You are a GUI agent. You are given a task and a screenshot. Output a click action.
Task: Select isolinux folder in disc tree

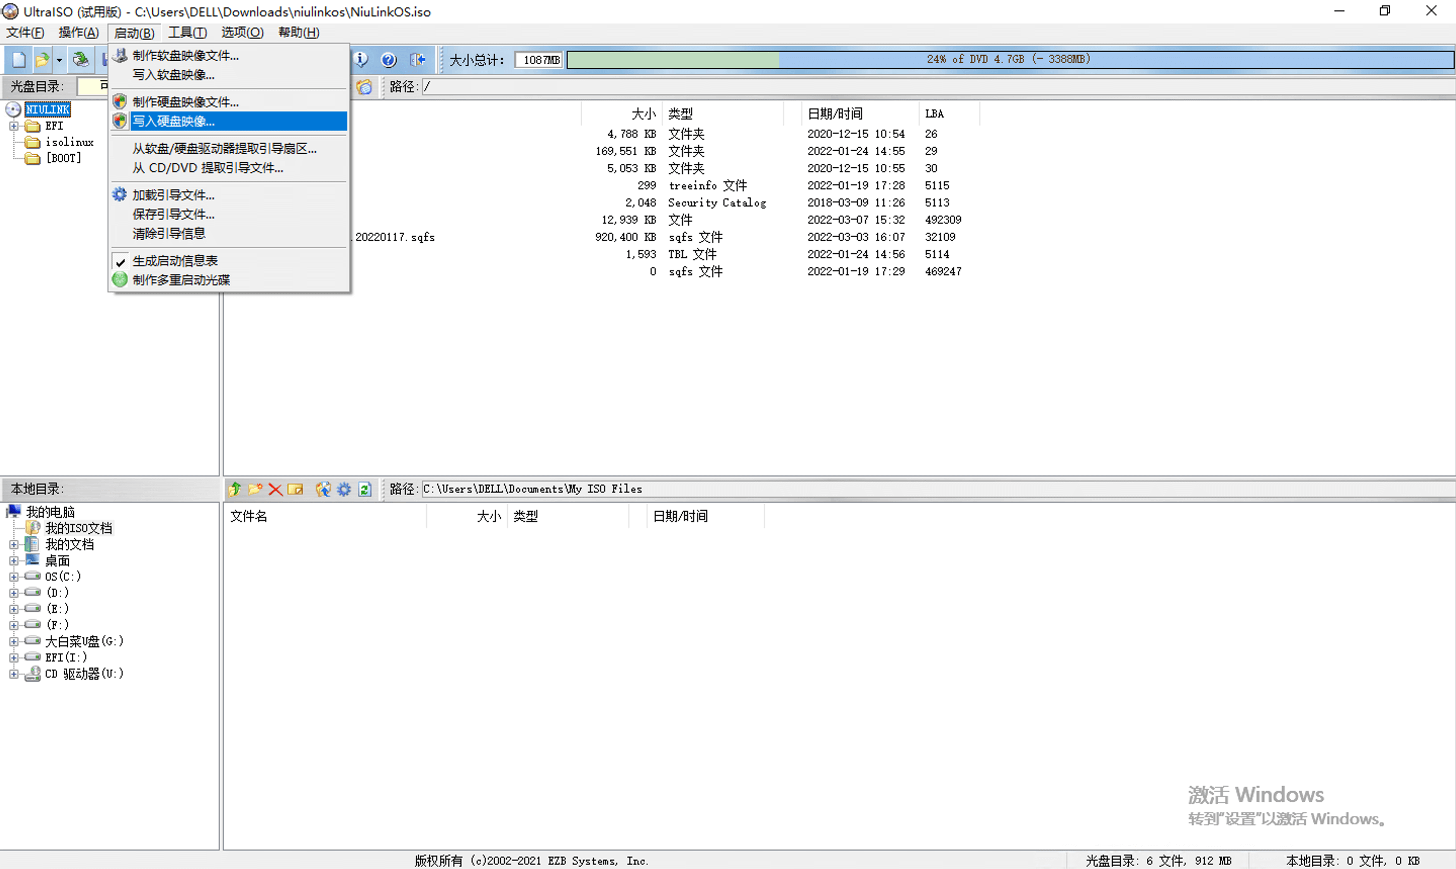click(69, 142)
